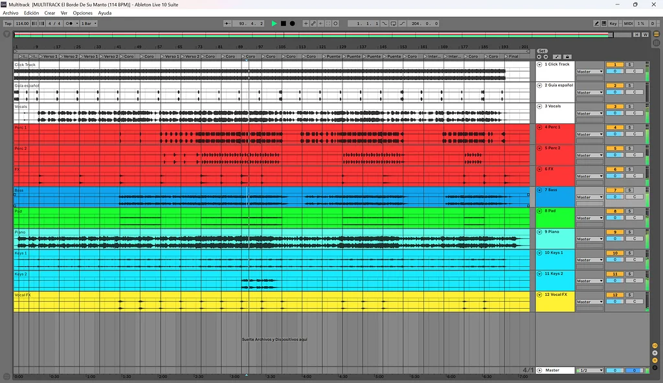Click the 4 / 4 time signature field

pyautogui.click(x=54, y=24)
